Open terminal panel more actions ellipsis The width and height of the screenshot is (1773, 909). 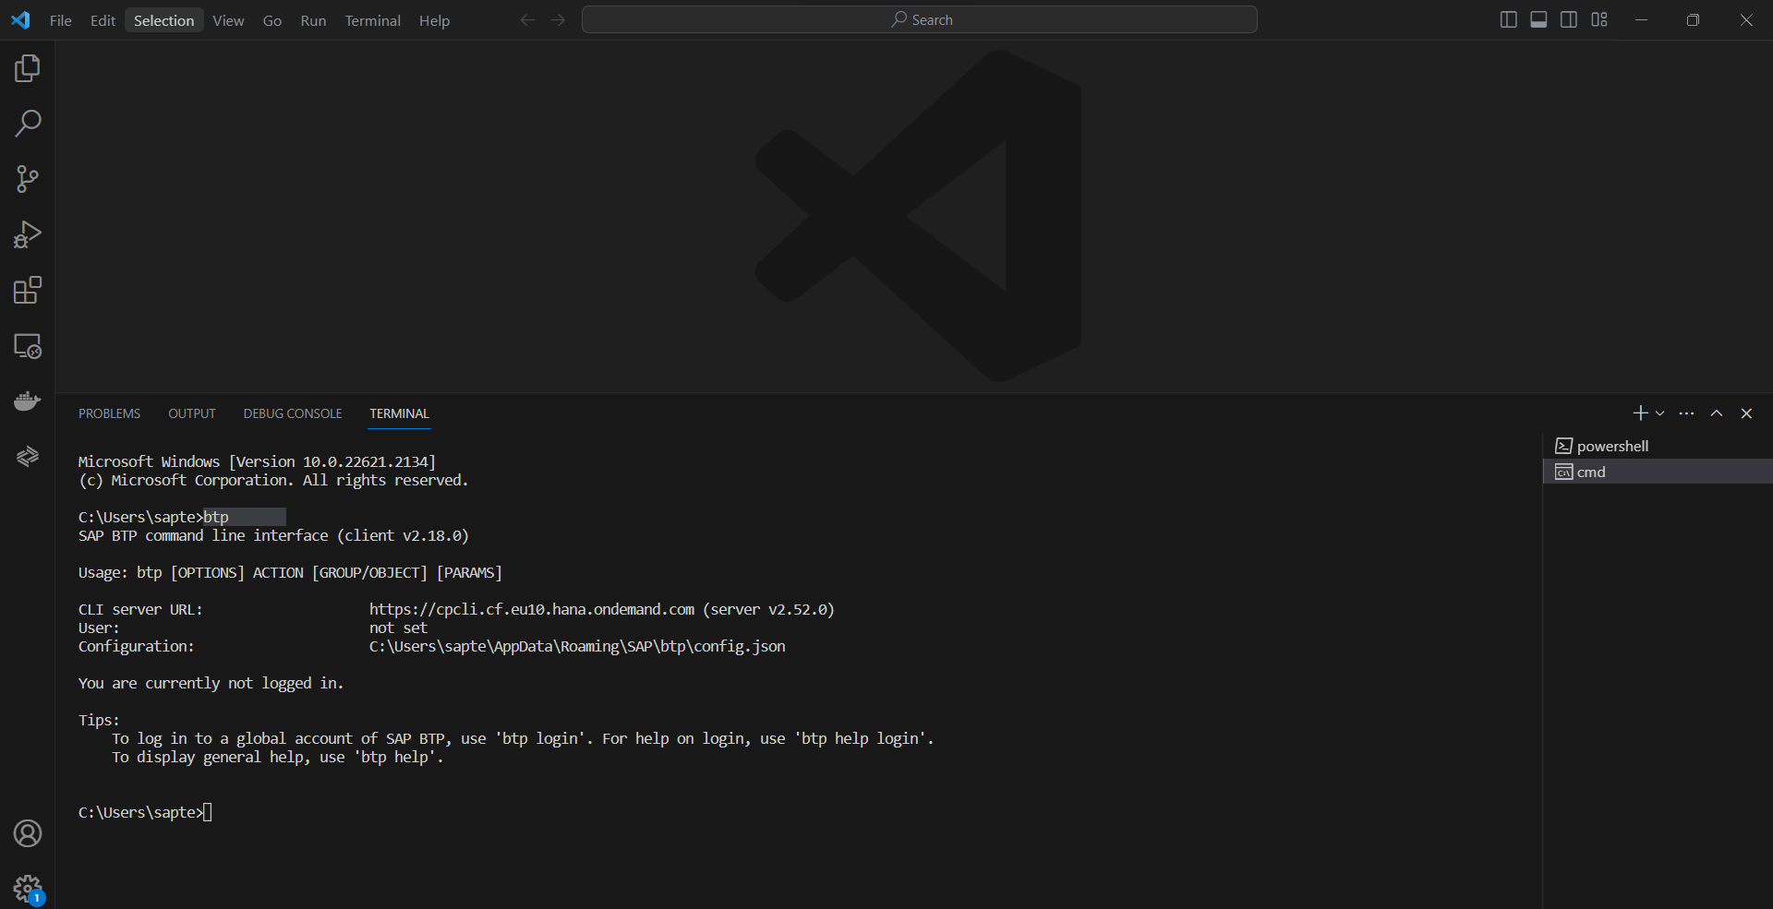(x=1687, y=413)
